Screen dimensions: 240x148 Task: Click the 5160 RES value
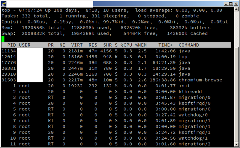pyautogui.click(x=91, y=74)
